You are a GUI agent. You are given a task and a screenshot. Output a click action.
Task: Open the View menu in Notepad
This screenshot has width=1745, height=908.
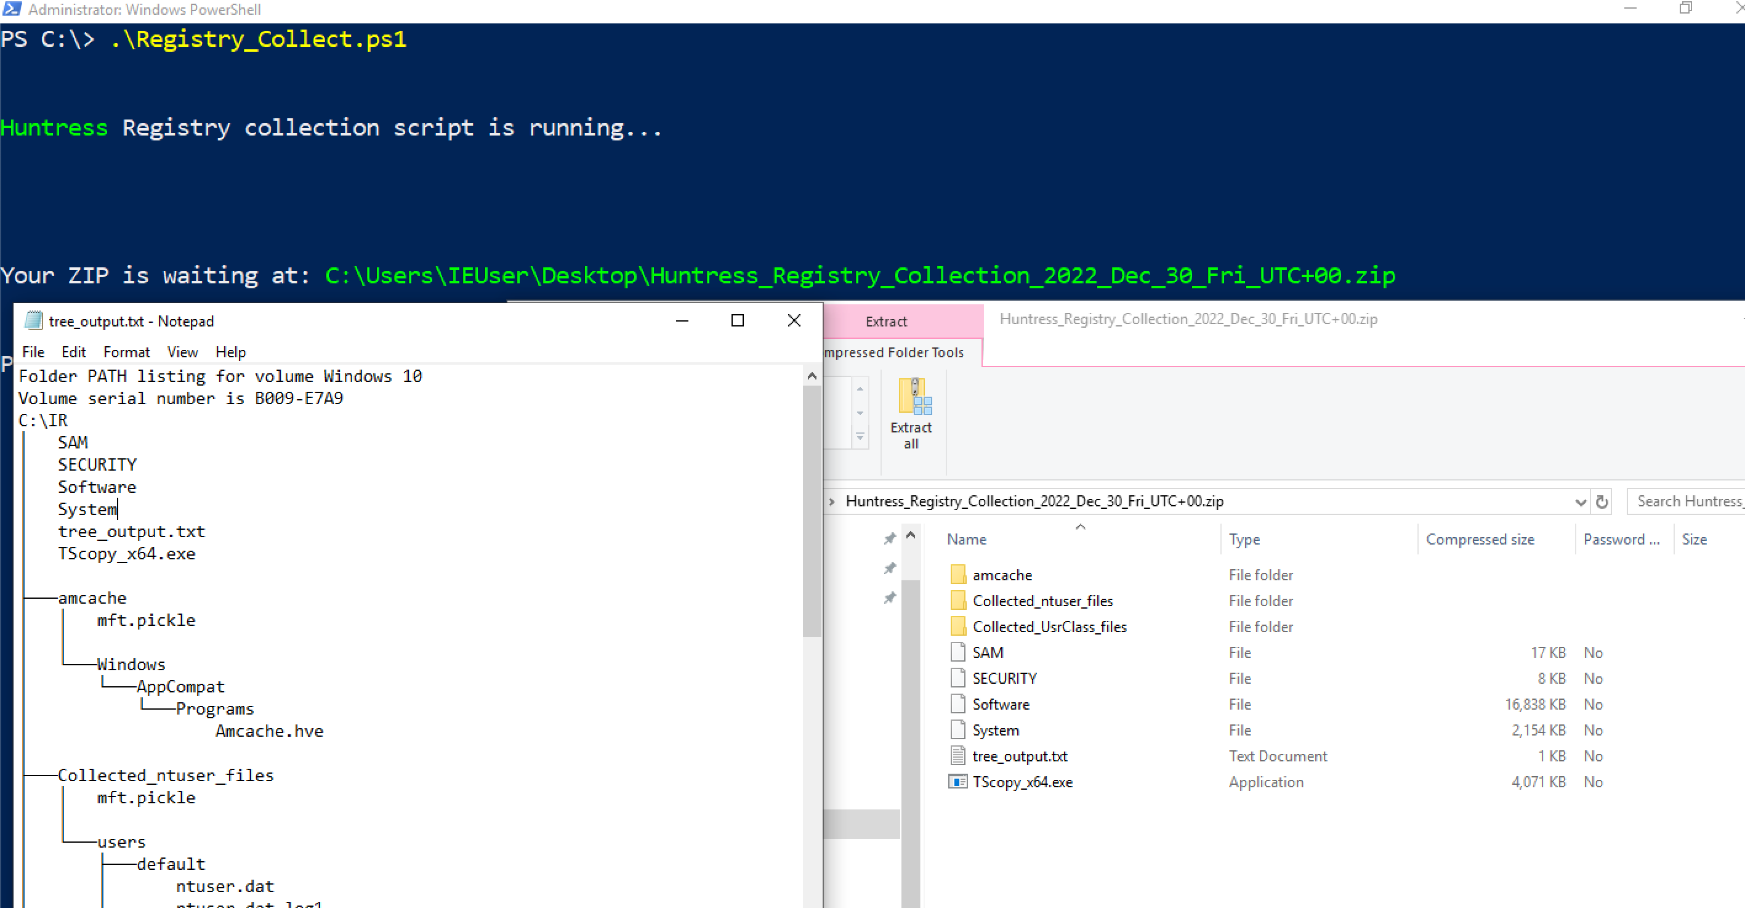pyautogui.click(x=182, y=352)
